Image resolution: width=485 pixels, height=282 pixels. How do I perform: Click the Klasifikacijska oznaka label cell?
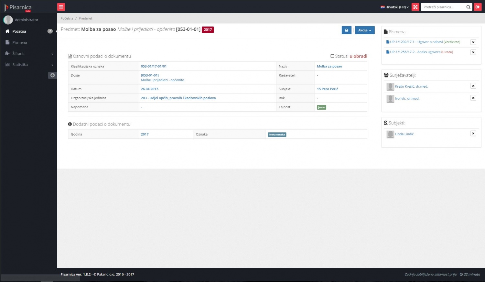click(103, 66)
